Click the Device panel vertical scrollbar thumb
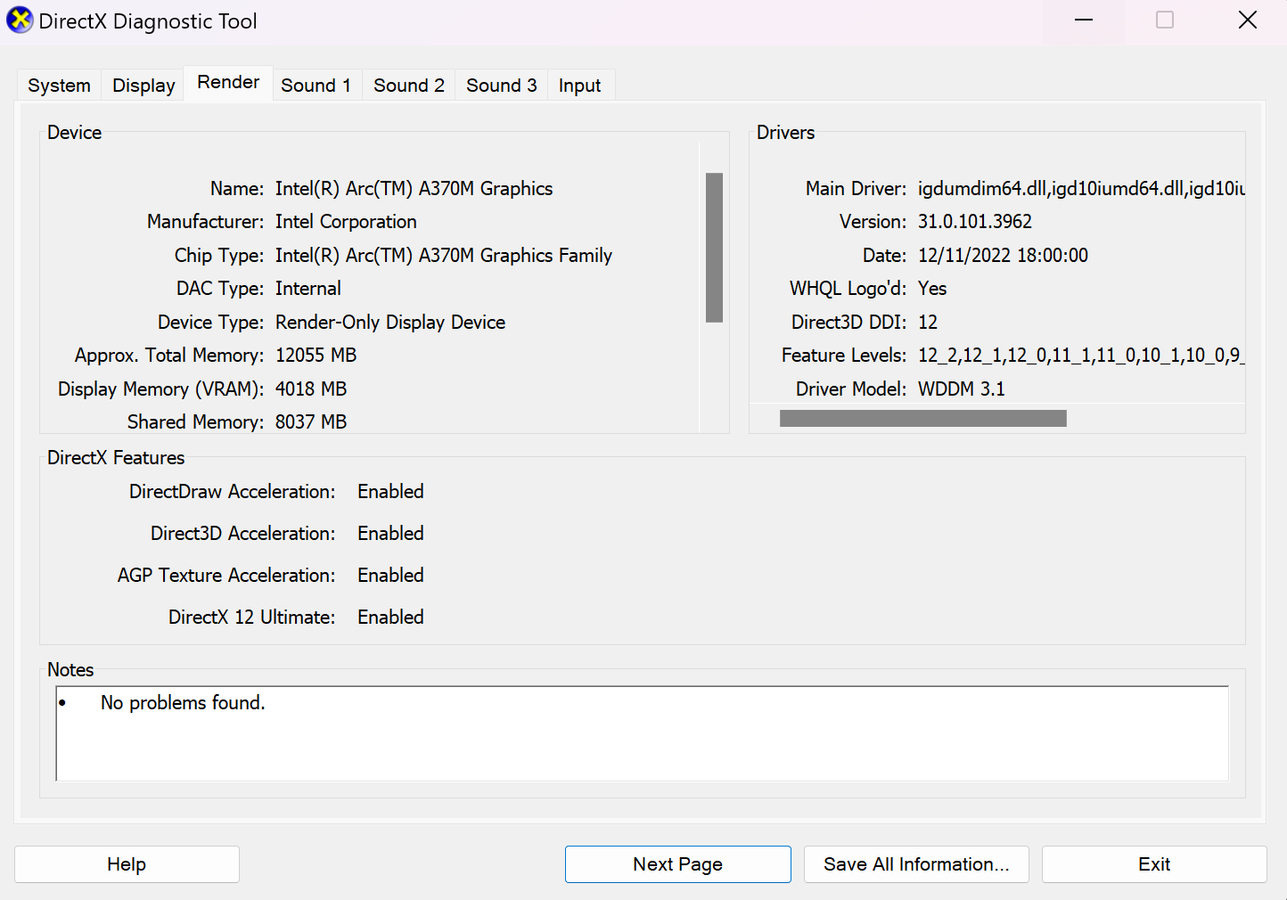The image size is (1287, 900). tap(714, 247)
